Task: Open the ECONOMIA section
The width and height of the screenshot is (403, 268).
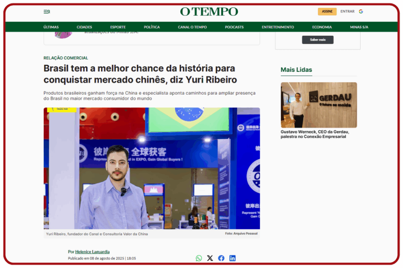Action: pyautogui.click(x=322, y=27)
